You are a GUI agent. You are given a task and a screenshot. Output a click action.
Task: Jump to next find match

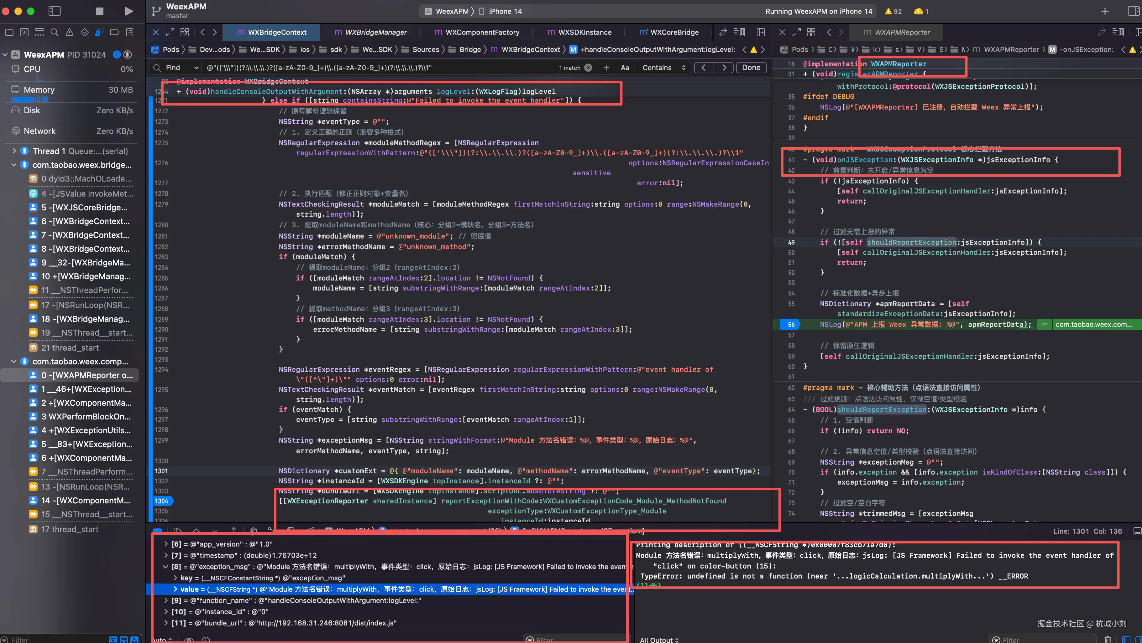point(724,68)
